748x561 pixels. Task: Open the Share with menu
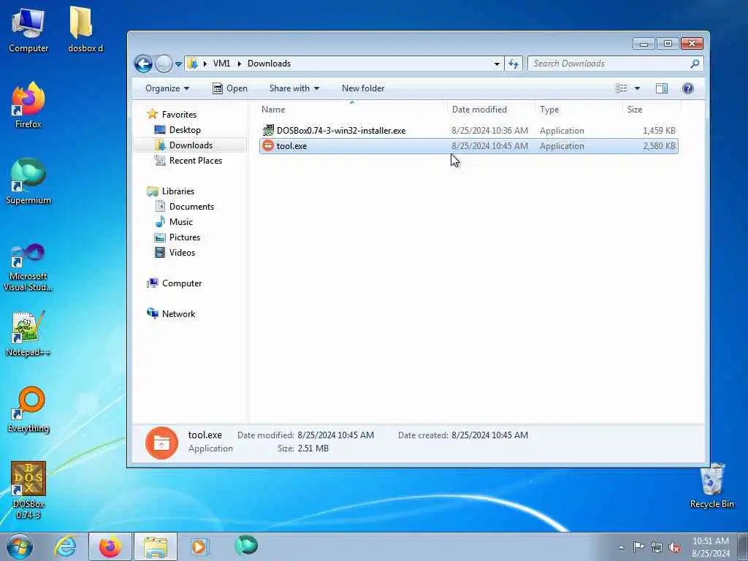click(x=294, y=88)
